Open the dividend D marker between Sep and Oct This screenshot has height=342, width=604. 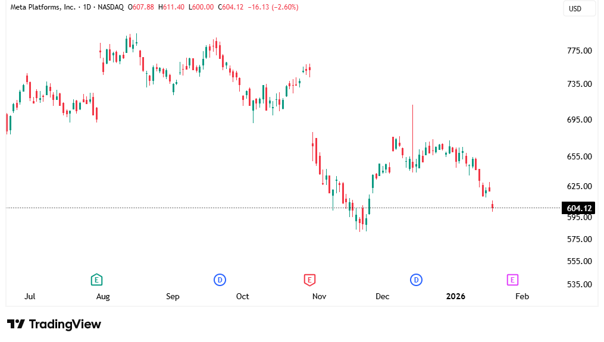click(220, 280)
